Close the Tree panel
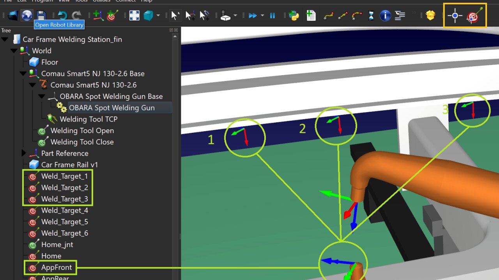Image resolution: width=499 pixels, height=280 pixels. (x=176, y=30)
